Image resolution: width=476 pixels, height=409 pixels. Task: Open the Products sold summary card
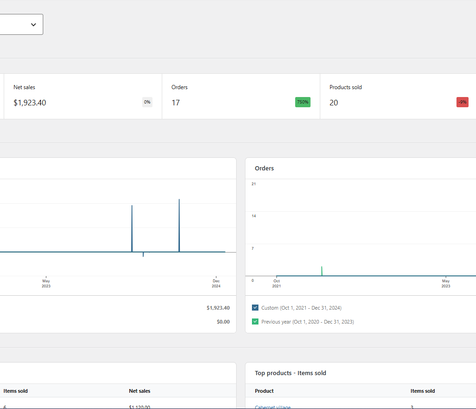point(398,97)
